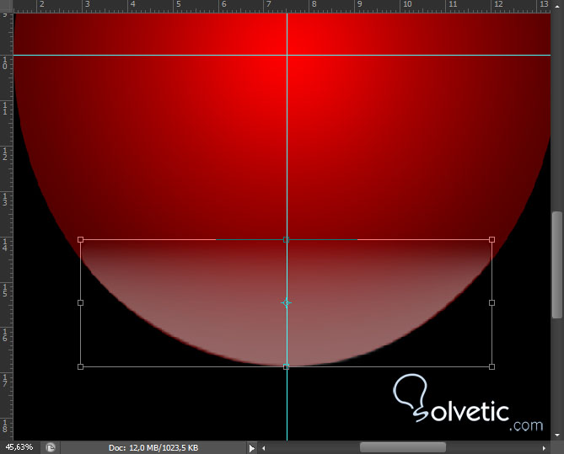Click the transform box top-right corner handle

tap(491, 239)
